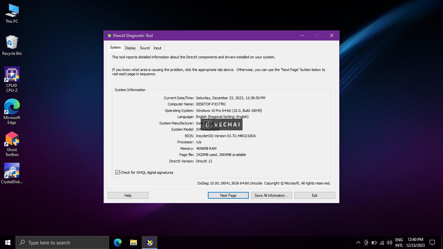Switch to the System tab
Image resolution: width=443 pixels, height=249 pixels.
click(115, 47)
